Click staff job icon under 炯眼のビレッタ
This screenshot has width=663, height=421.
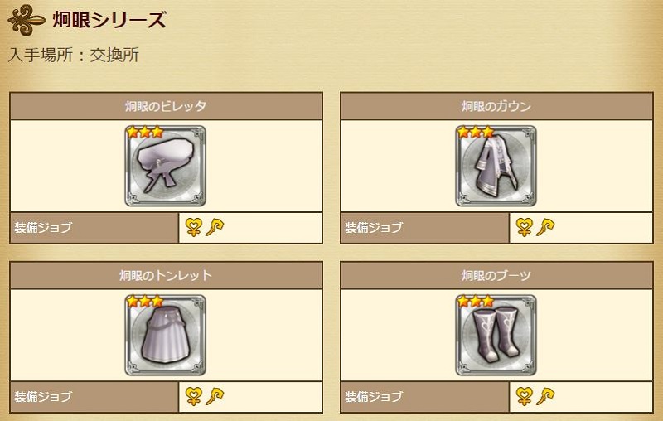tap(215, 228)
